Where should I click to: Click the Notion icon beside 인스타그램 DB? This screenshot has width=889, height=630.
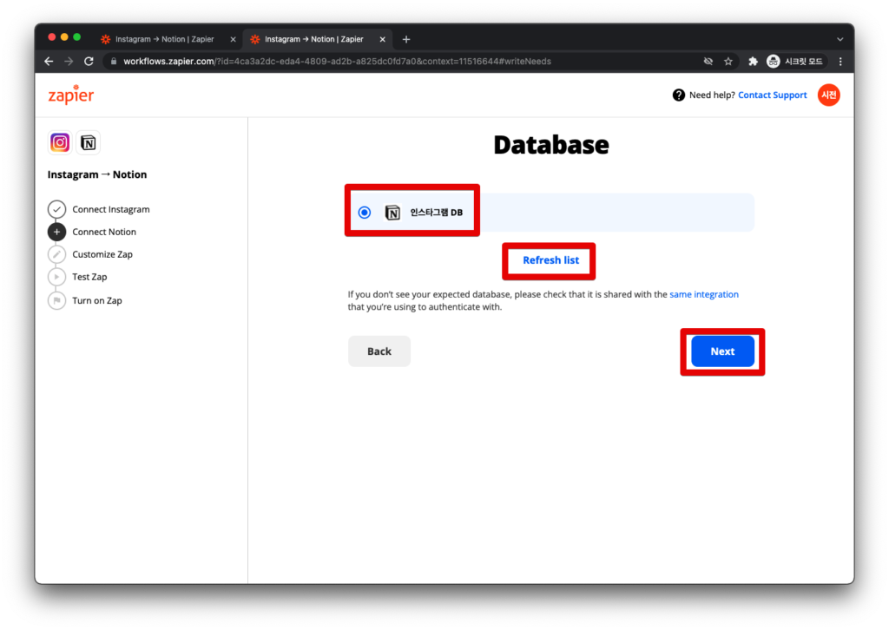coord(392,213)
